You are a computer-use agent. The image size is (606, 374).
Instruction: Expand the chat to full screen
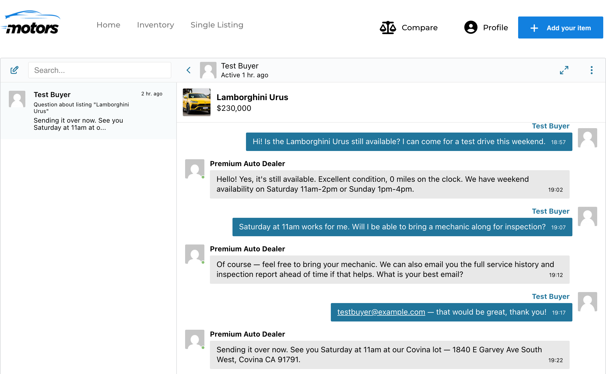click(564, 70)
